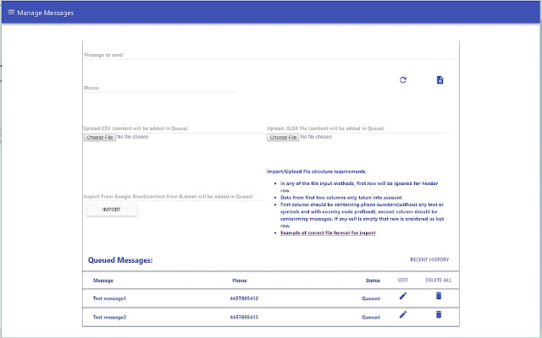Open the hamburger navigation menu
The height and width of the screenshot is (338, 542).
11,13
